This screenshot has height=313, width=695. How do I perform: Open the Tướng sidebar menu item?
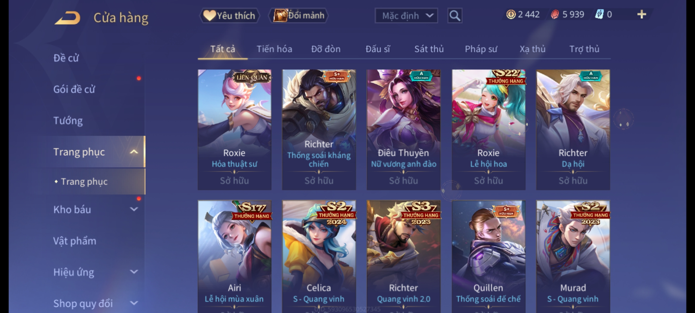68,121
